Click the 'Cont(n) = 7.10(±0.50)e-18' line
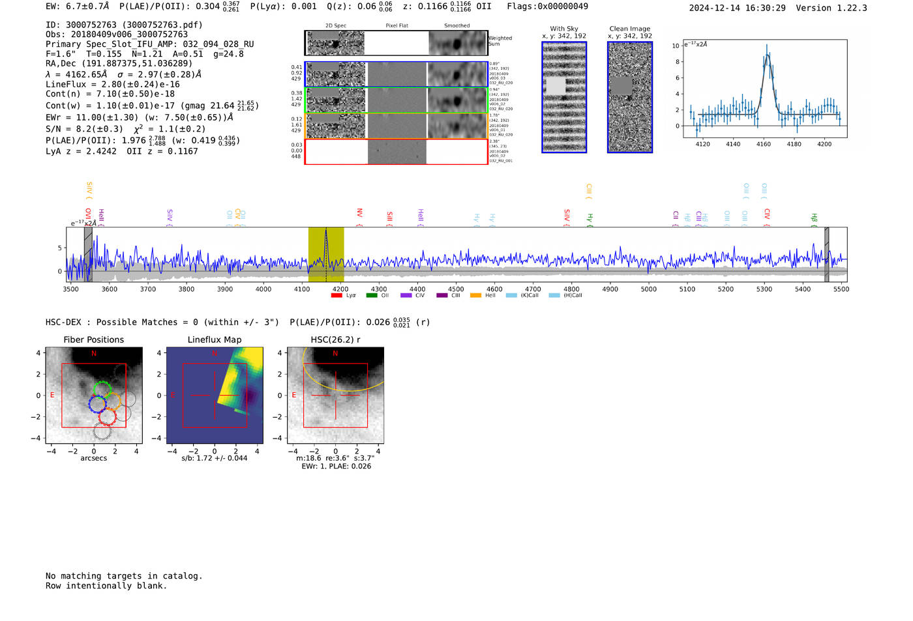Image resolution: width=913 pixels, height=621 pixels. [x=110, y=94]
